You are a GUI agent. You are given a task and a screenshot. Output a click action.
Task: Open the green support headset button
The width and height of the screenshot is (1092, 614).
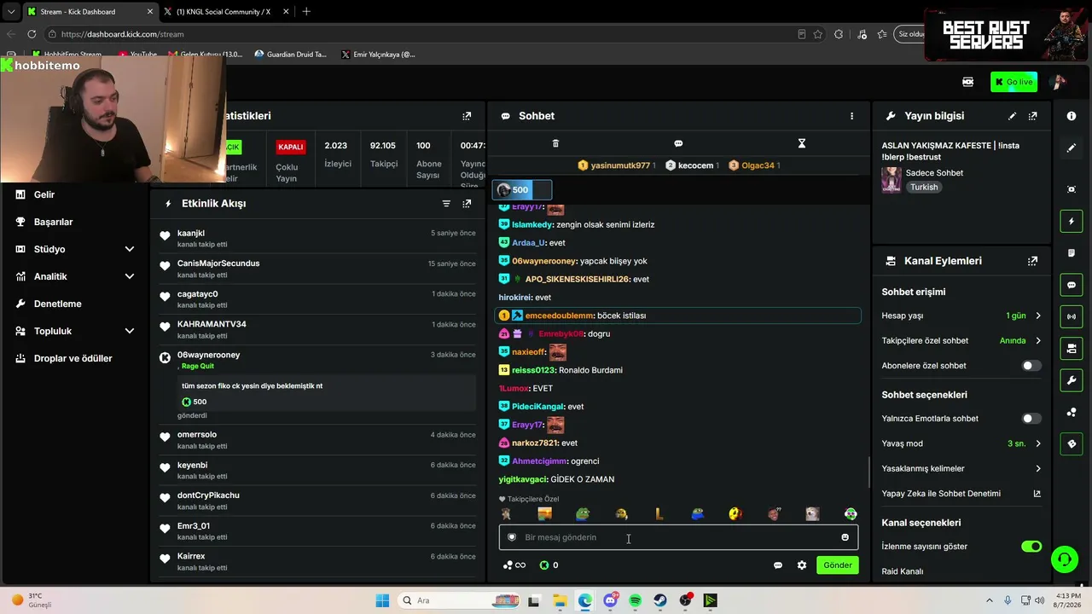pyautogui.click(x=1064, y=559)
